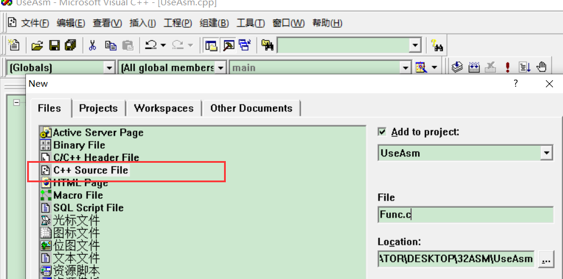The height and width of the screenshot is (279, 563).
Task: Collapse the workspace tree minus node
Action: click(17, 103)
